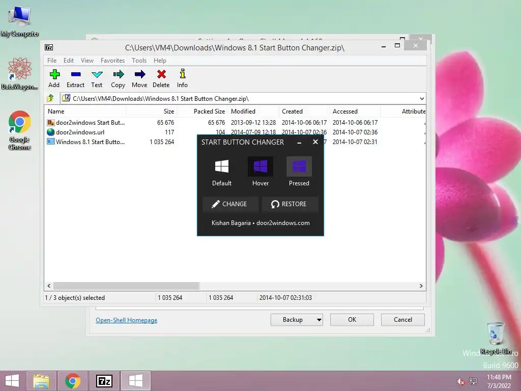This screenshot has height=391, width=521.
Task: Sort by Accessed column header
Action: pos(355,111)
